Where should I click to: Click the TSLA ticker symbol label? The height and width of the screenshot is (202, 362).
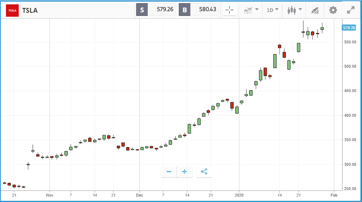point(30,11)
